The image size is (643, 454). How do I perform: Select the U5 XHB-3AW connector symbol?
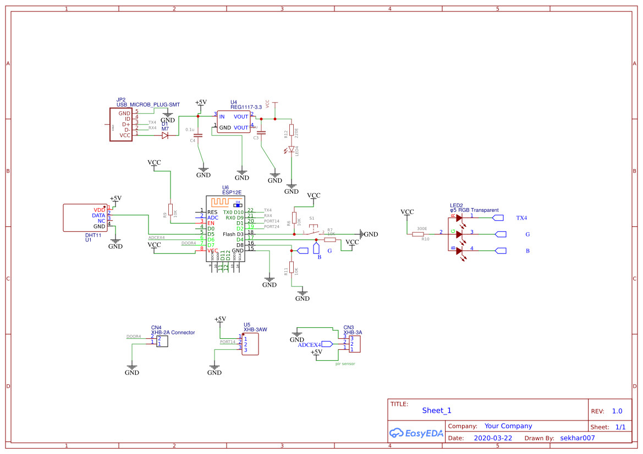pos(250,344)
